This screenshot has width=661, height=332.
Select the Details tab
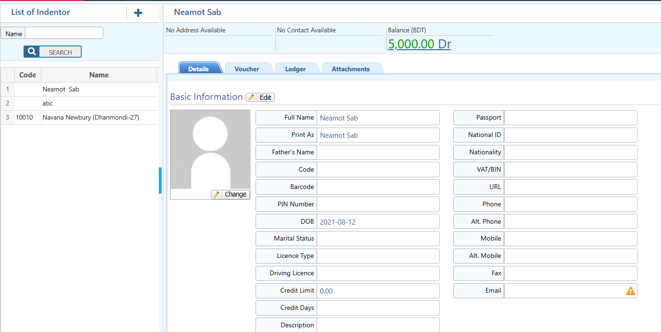tap(198, 69)
